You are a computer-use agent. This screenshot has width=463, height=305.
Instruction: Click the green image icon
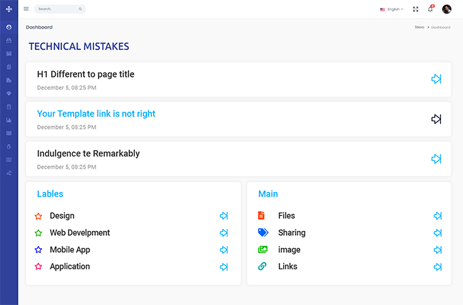coord(262,249)
